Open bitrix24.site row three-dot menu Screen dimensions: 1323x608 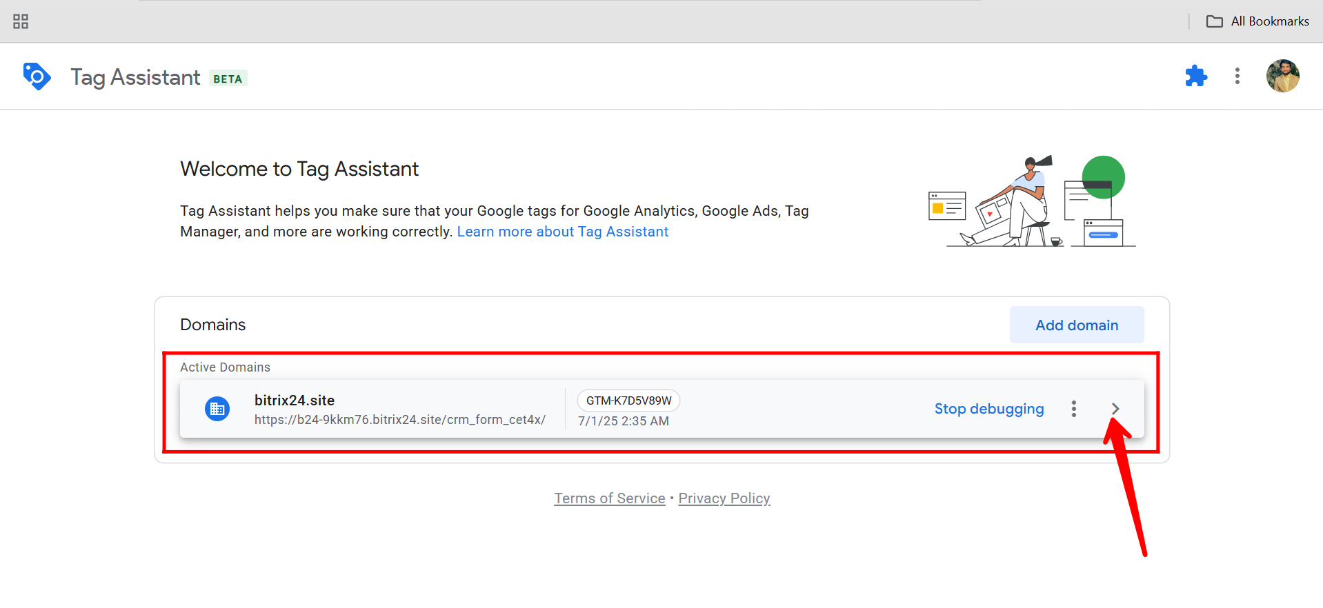(x=1074, y=409)
